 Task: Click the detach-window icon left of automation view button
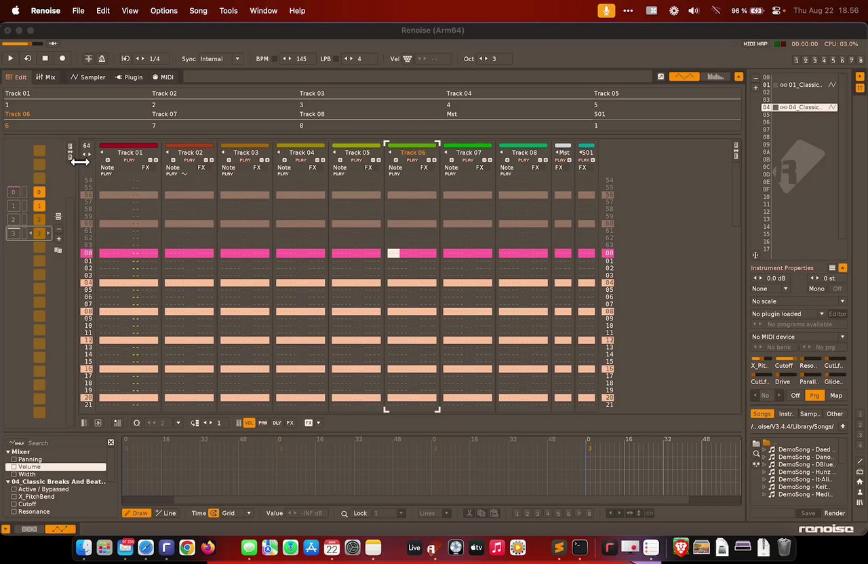pyautogui.click(x=660, y=77)
